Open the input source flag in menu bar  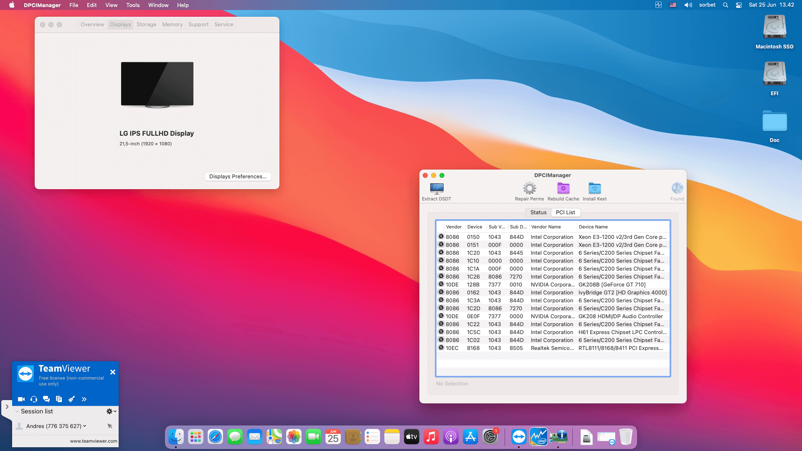[x=673, y=5]
